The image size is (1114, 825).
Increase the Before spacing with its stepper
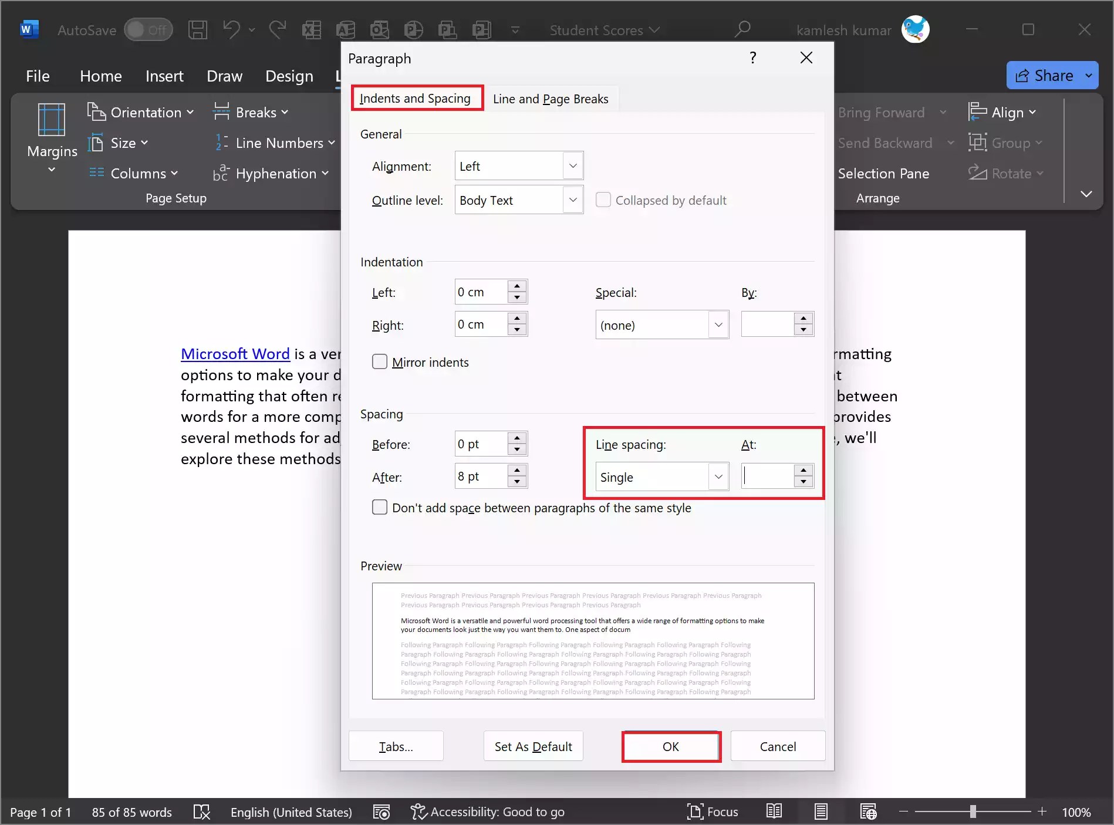[516, 439]
